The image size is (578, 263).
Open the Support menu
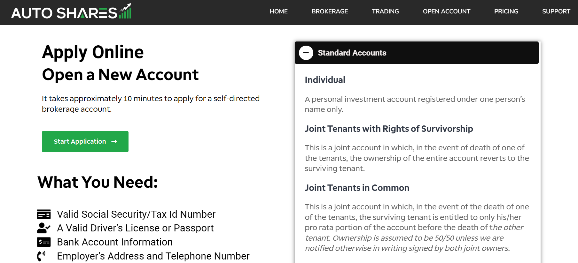pos(556,11)
